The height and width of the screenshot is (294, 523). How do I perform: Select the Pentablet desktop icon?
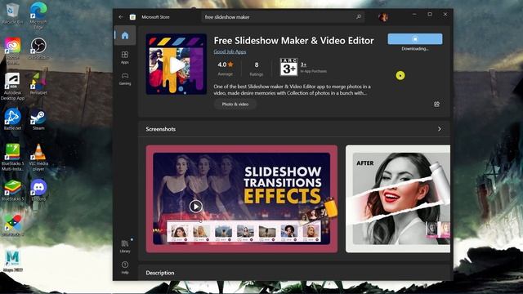coord(38,84)
